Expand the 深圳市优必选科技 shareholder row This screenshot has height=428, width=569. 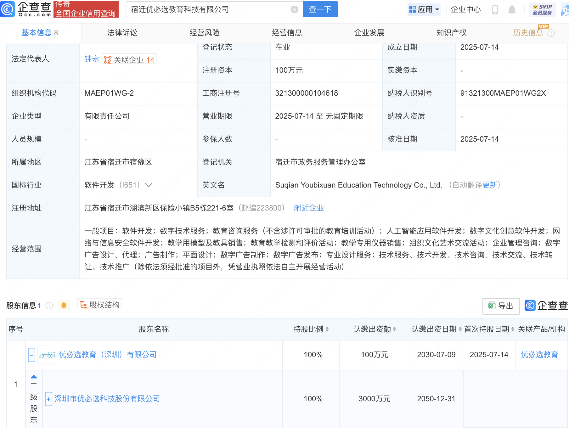click(48, 399)
